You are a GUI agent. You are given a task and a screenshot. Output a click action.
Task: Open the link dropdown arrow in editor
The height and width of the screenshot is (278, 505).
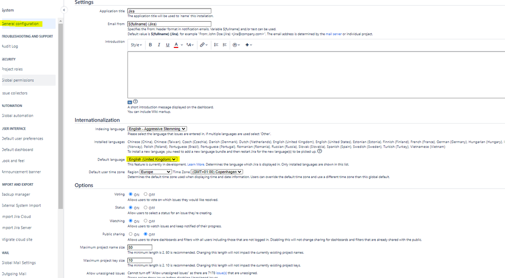[206, 45]
